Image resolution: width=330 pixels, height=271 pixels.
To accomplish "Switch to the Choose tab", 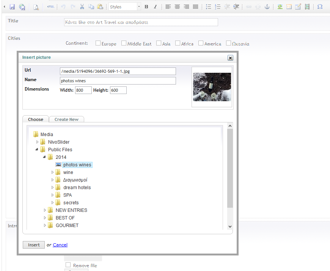I will tap(36, 119).
